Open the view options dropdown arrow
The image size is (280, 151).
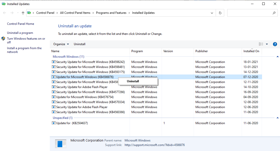pyautogui.click(x=267, y=44)
